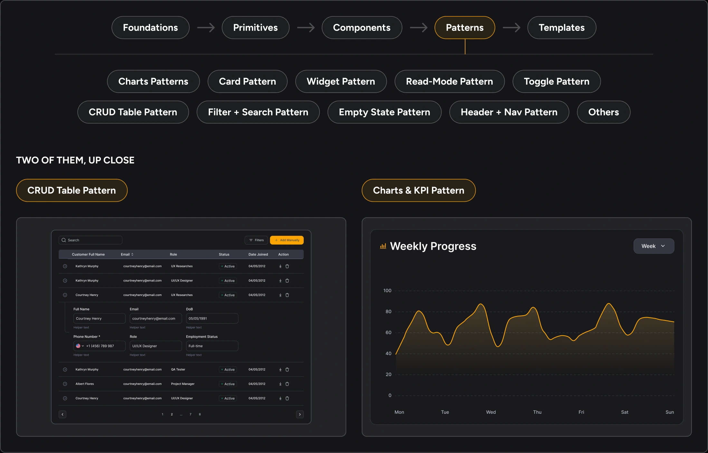Download the Courtney Henry UI/UX Designer row

tap(280, 398)
